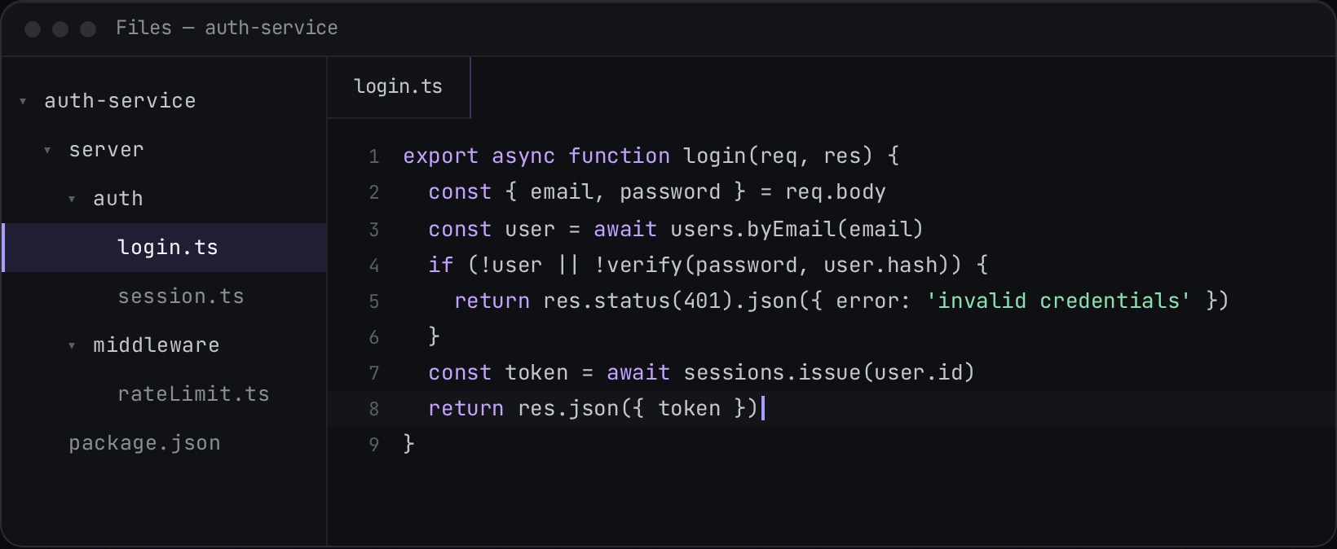Select the auth folder label

[118, 199]
